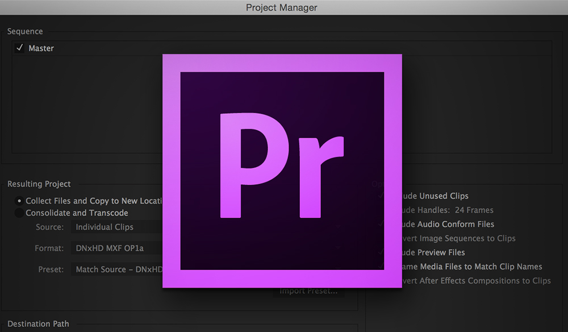Screen dimensions: 568x332
Task: Click the Project Manager title bar
Action: pyautogui.click(x=281, y=8)
